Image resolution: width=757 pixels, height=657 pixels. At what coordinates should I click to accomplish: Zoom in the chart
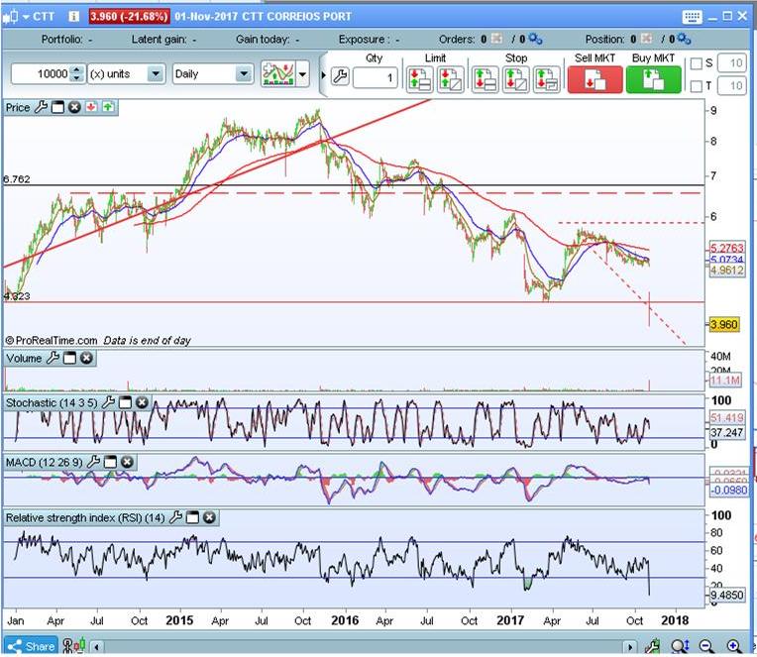point(734,646)
